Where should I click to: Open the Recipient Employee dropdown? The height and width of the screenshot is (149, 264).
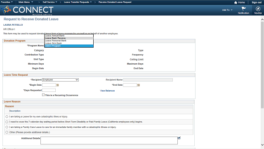(60, 80)
